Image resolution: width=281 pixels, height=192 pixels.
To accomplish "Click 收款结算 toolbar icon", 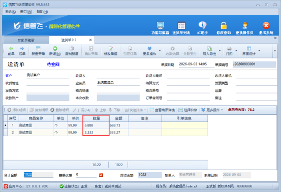I will (x=172, y=51).
